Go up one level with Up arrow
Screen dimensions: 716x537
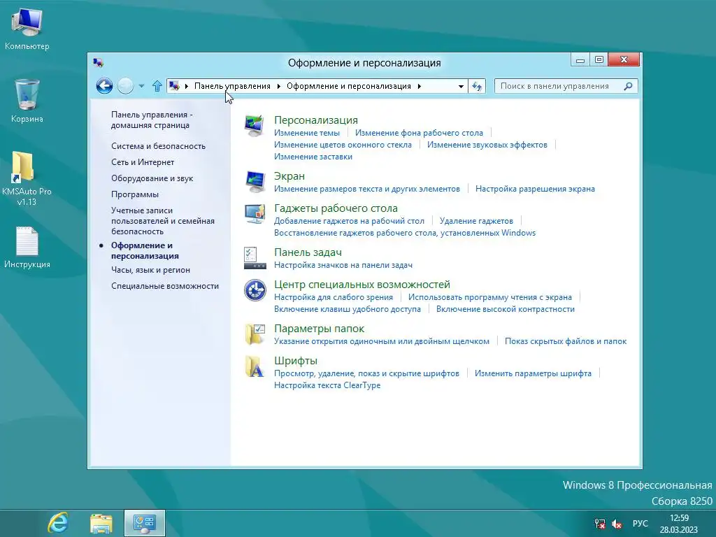point(157,86)
